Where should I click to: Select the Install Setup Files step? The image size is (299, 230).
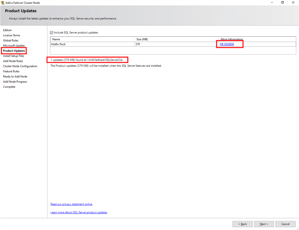(x=14, y=56)
